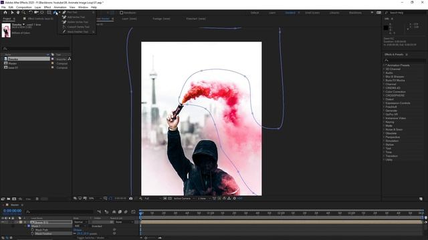This screenshot has width=428, height=240.
Task: Choose Pen Tool from the flyout
Action: tap(72, 12)
